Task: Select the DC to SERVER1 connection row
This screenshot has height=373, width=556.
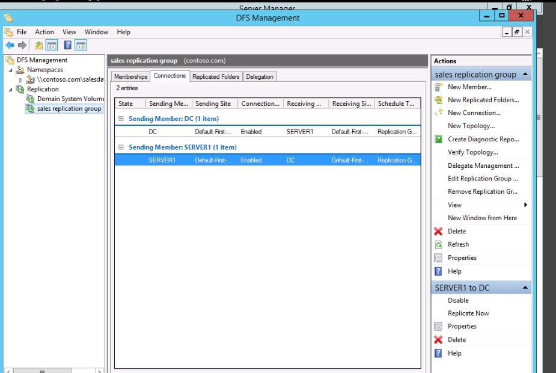Action: click(x=267, y=132)
